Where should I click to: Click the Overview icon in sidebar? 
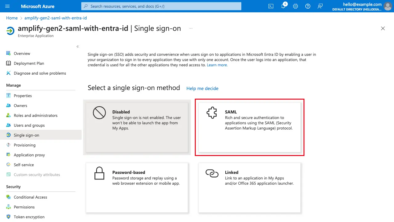tap(9, 53)
